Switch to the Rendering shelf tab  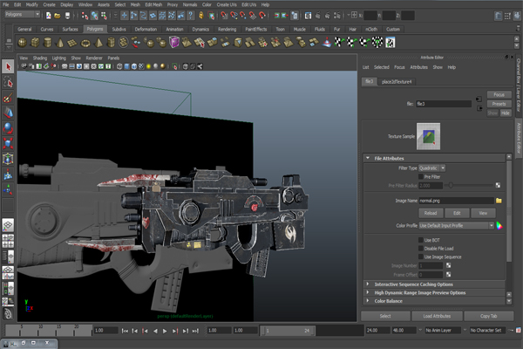pos(228,30)
